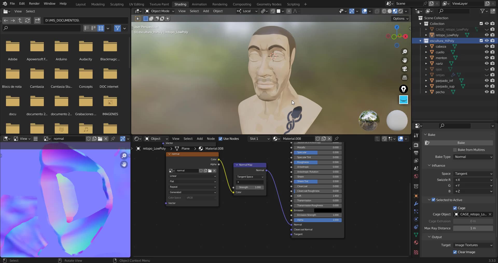Select the Render properties tab icon
This screenshot has height=263, width=498.
coord(416,145)
